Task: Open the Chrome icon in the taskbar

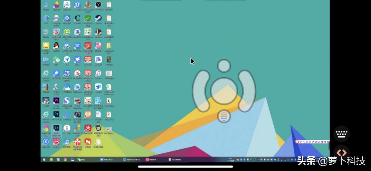Action: pos(65,160)
